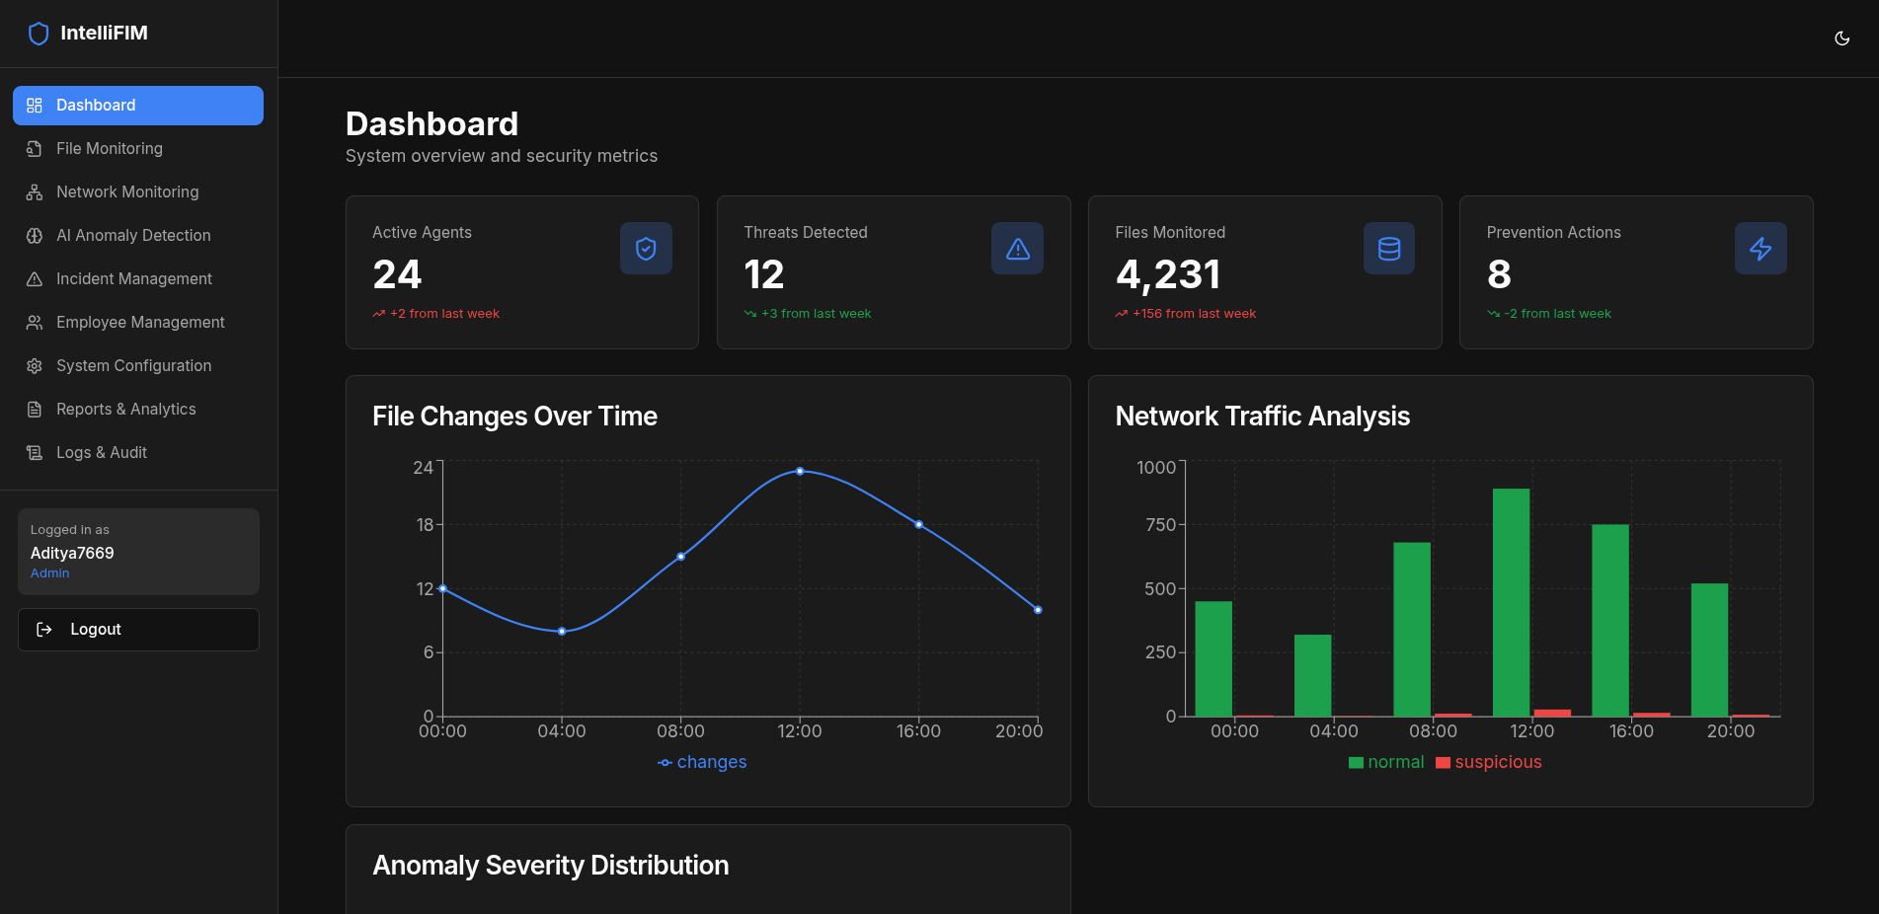View Logs & Audit section
The width and height of the screenshot is (1879, 914).
click(x=101, y=453)
